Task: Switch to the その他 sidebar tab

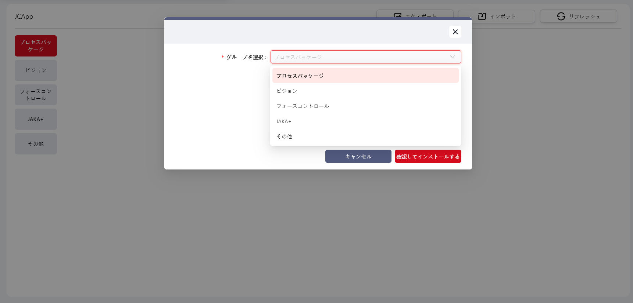Action: (36, 144)
